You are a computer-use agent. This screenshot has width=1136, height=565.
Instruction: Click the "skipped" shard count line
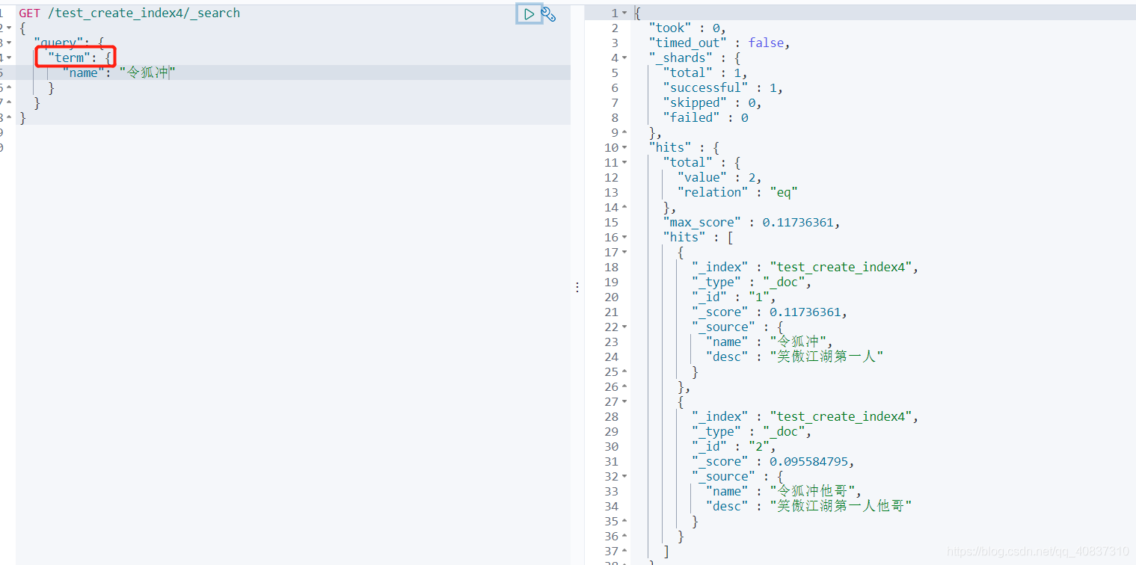pos(712,102)
